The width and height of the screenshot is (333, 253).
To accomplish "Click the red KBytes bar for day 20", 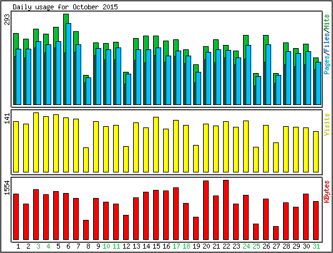I will (206, 210).
